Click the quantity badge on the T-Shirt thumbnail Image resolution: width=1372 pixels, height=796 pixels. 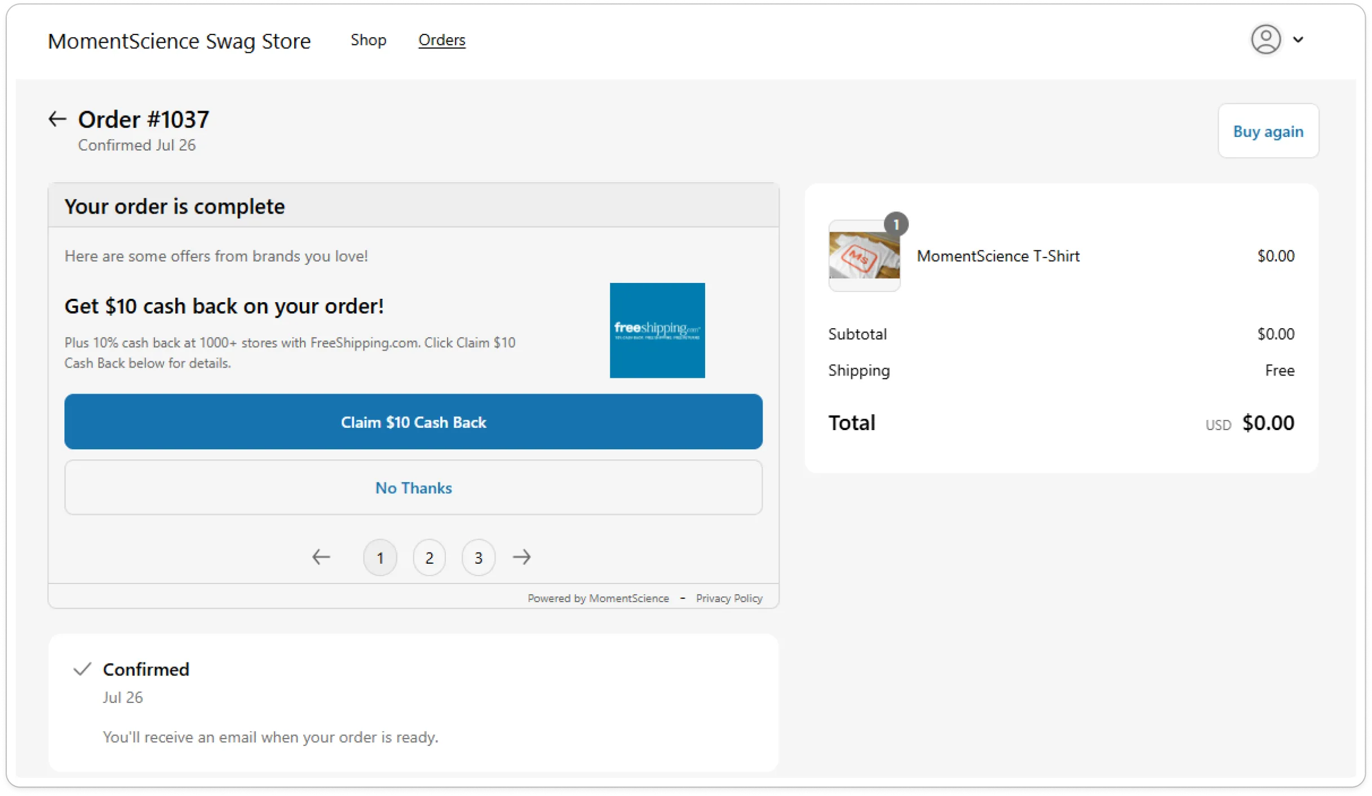tap(896, 224)
